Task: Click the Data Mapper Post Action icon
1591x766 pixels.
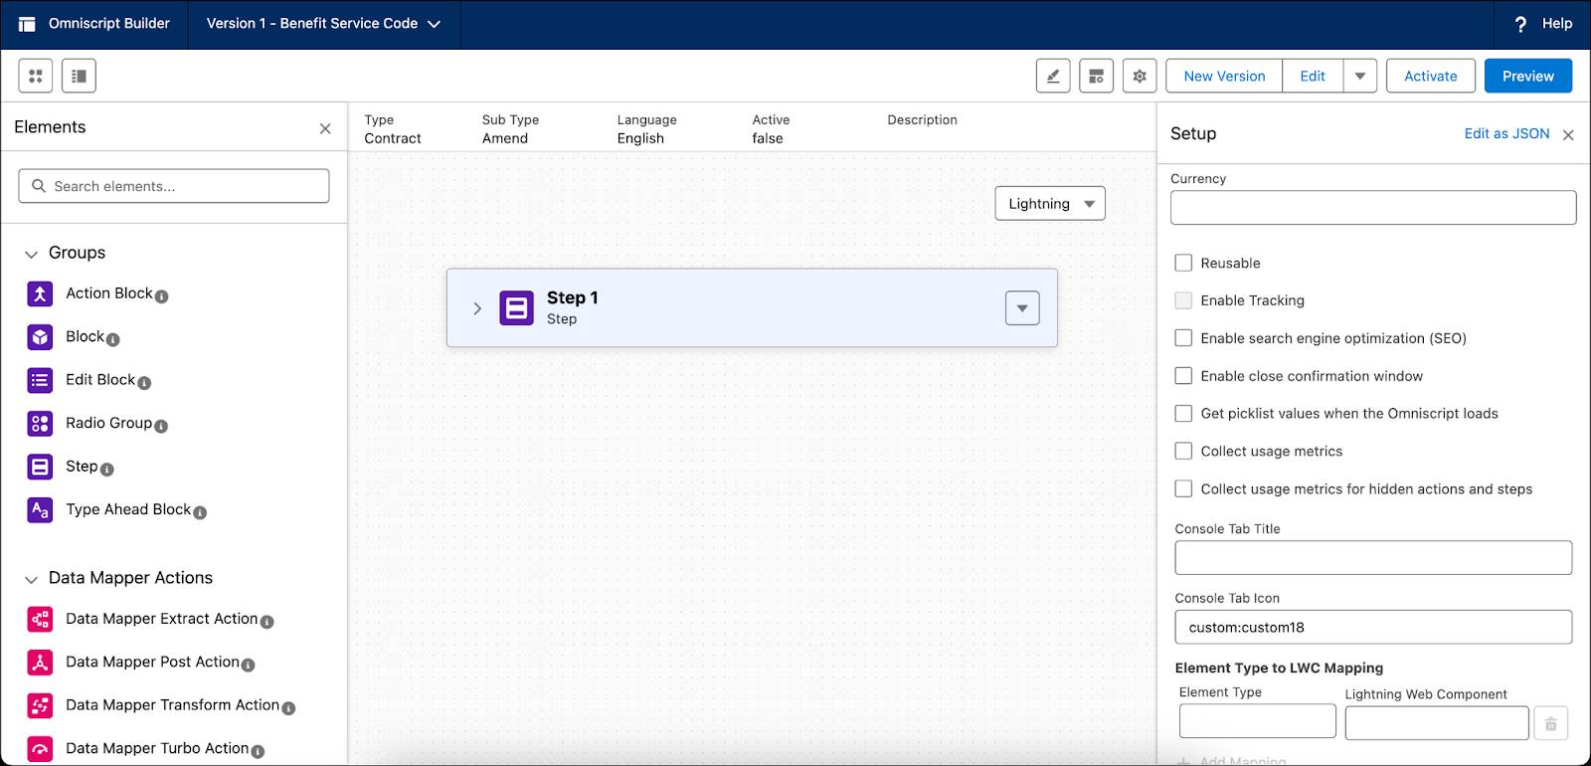Action: pos(40,663)
